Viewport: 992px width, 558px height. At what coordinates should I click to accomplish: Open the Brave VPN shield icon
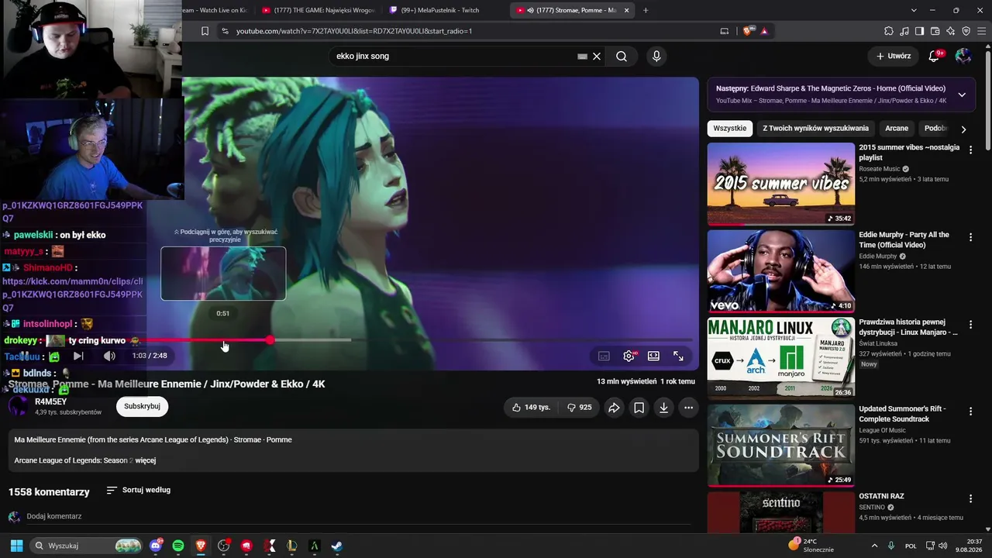966,31
